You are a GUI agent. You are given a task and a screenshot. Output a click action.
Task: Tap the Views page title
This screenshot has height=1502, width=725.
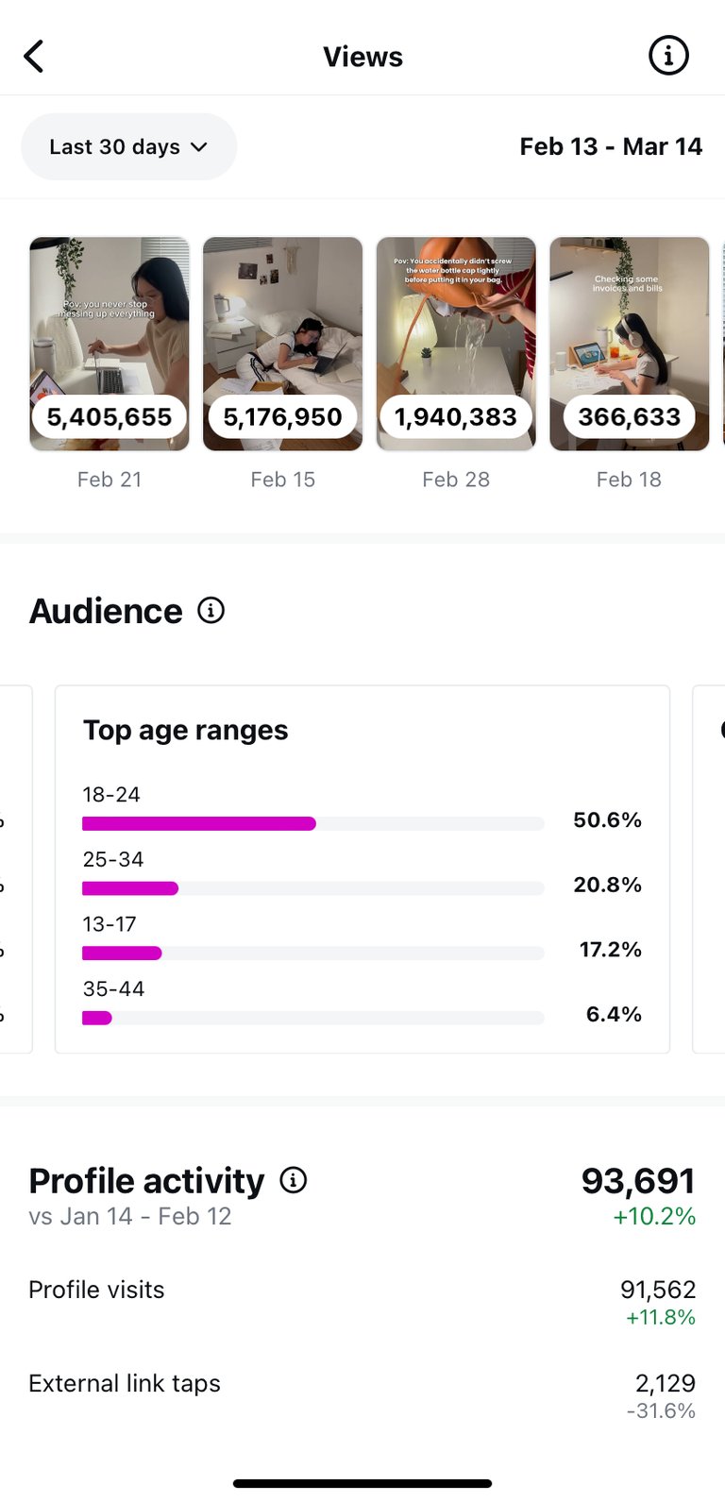362,57
